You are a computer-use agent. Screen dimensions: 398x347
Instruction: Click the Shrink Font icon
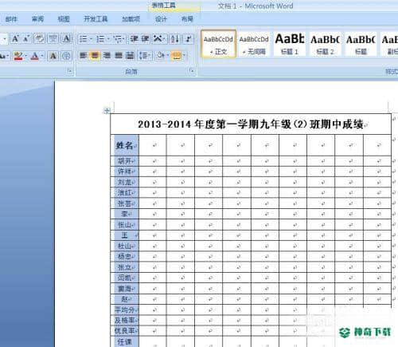pos(26,39)
